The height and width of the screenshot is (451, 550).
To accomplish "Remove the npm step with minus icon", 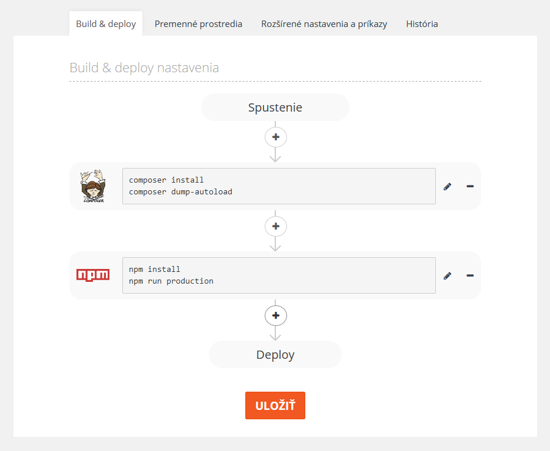I will pyautogui.click(x=470, y=275).
